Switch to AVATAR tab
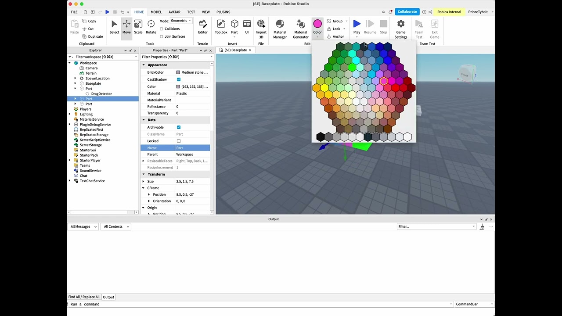The width and height of the screenshot is (562, 316). (x=174, y=12)
